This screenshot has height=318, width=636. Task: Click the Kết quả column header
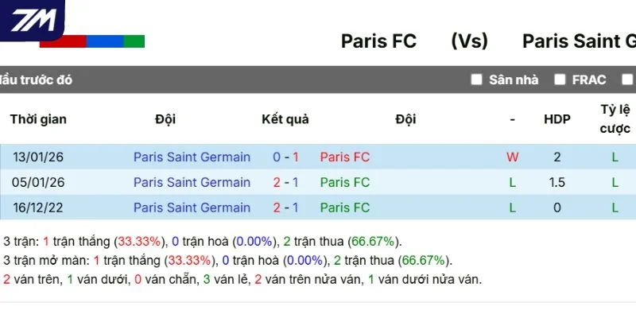click(285, 119)
